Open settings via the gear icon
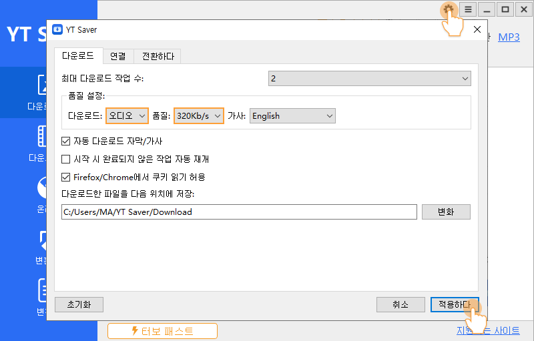 pos(449,9)
